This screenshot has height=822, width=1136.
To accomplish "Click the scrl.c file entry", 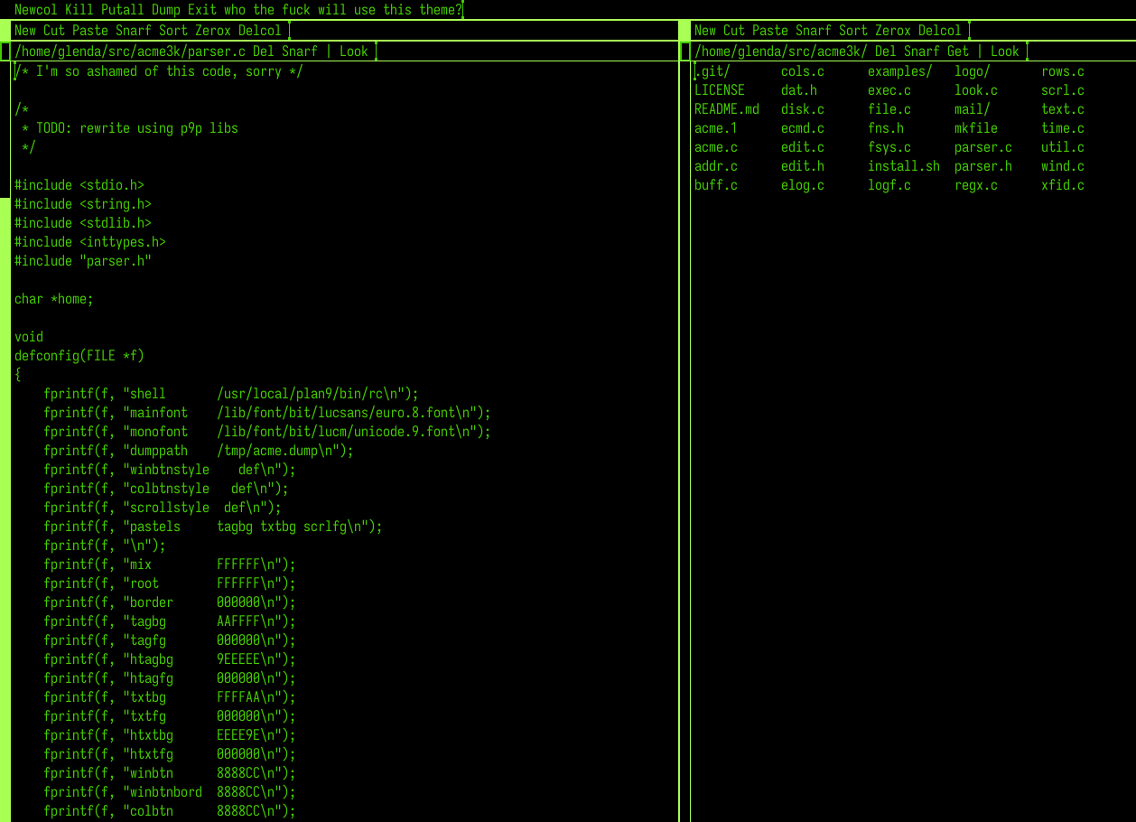I will (x=1063, y=90).
